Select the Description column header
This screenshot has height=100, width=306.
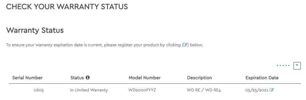tap(199, 78)
